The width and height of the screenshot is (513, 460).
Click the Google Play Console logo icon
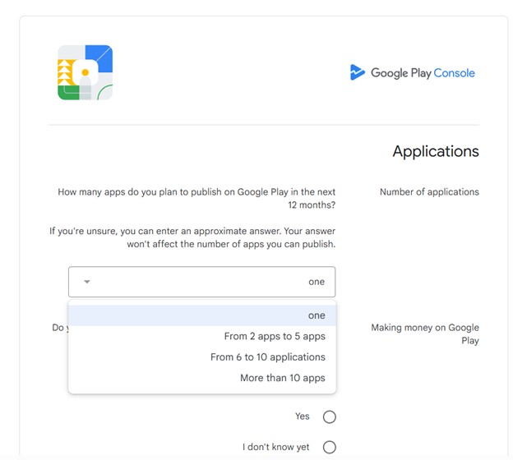pyautogui.click(x=357, y=73)
